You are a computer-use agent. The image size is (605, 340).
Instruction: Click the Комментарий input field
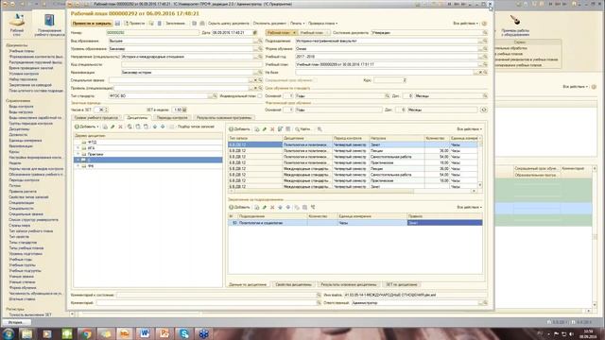(x=206, y=303)
